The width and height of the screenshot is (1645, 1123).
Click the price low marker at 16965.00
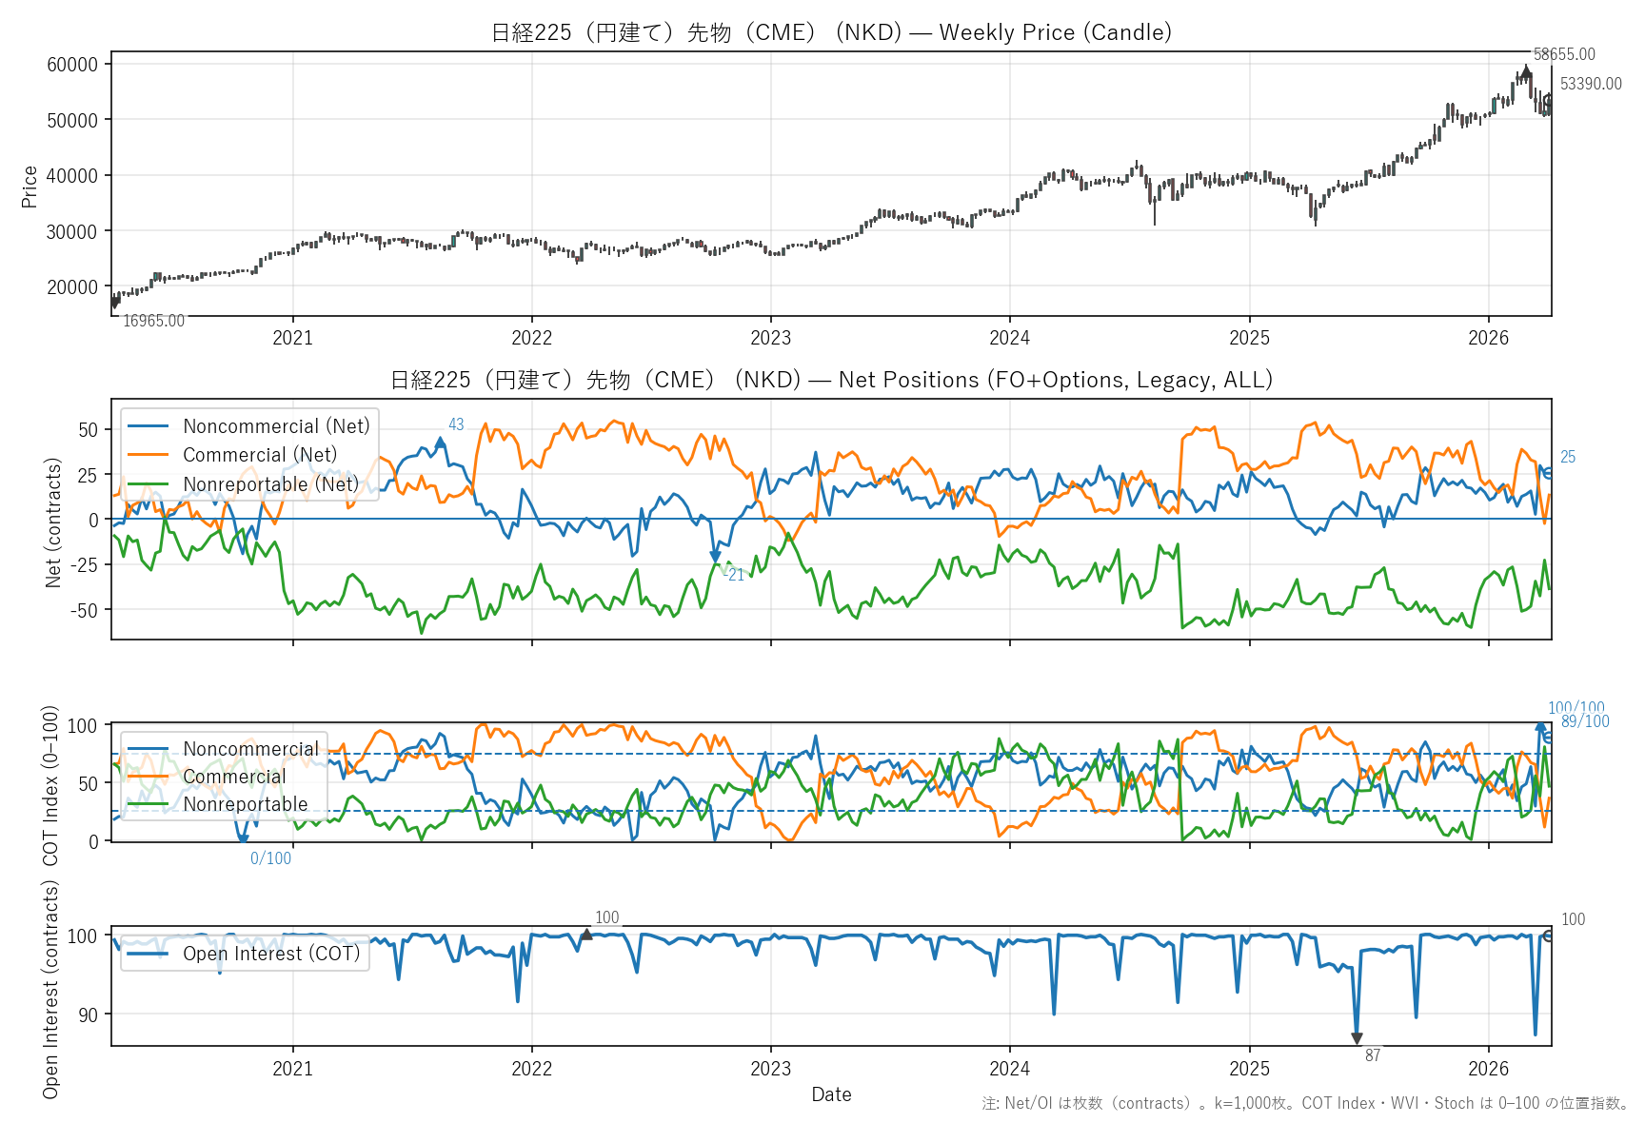114,304
